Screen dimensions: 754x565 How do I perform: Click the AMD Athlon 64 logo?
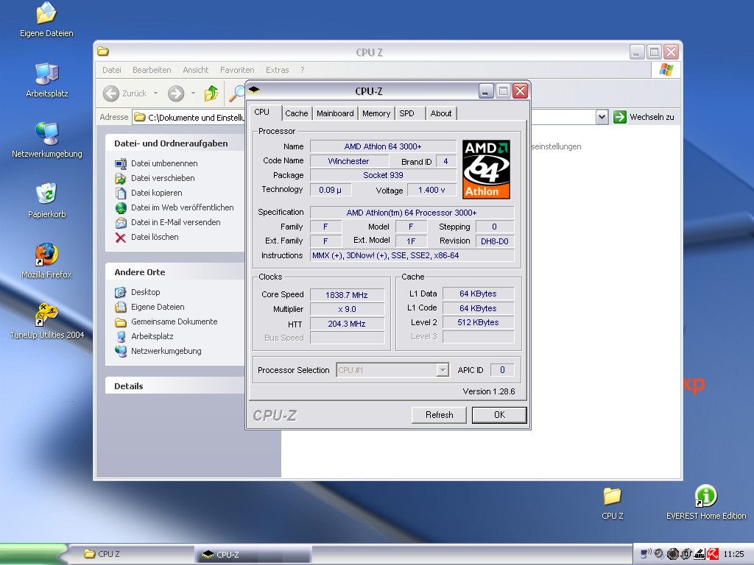[x=486, y=169]
